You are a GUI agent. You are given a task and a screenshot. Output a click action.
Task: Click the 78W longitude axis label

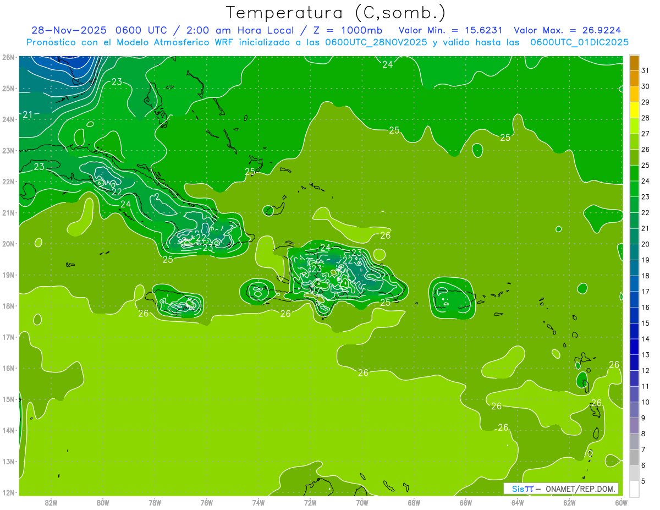(x=155, y=502)
